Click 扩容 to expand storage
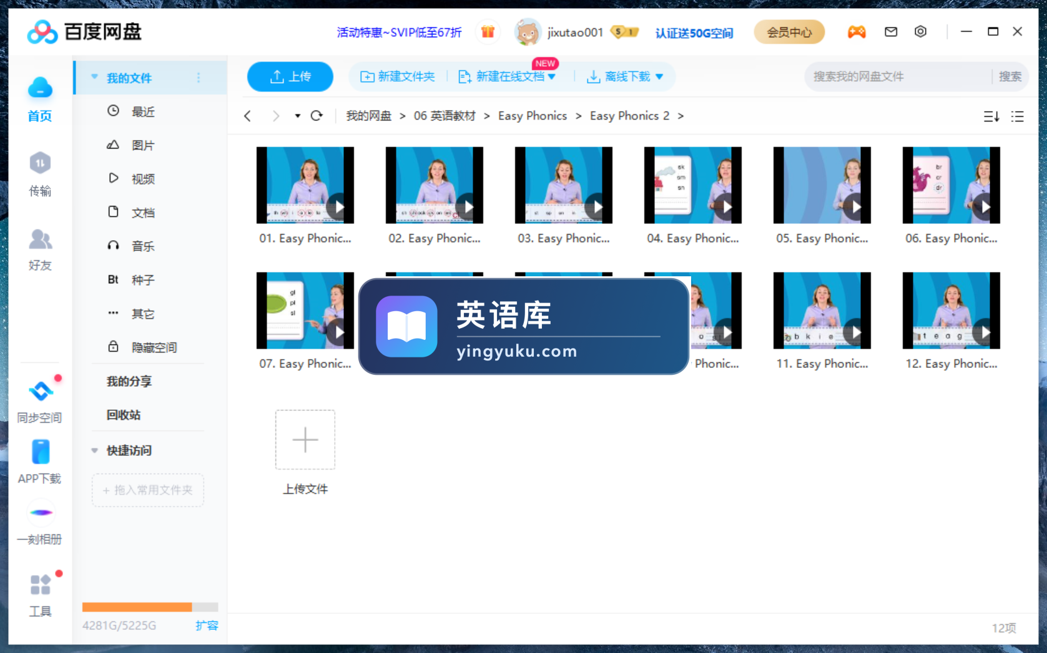This screenshot has height=653, width=1047. pyautogui.click(x=207, y=626)
